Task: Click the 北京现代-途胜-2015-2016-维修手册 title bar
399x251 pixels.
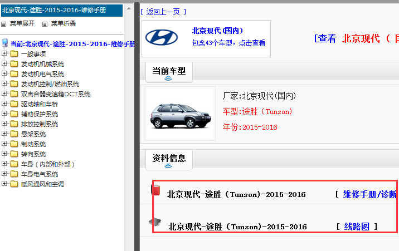Action: click(62, 11)
